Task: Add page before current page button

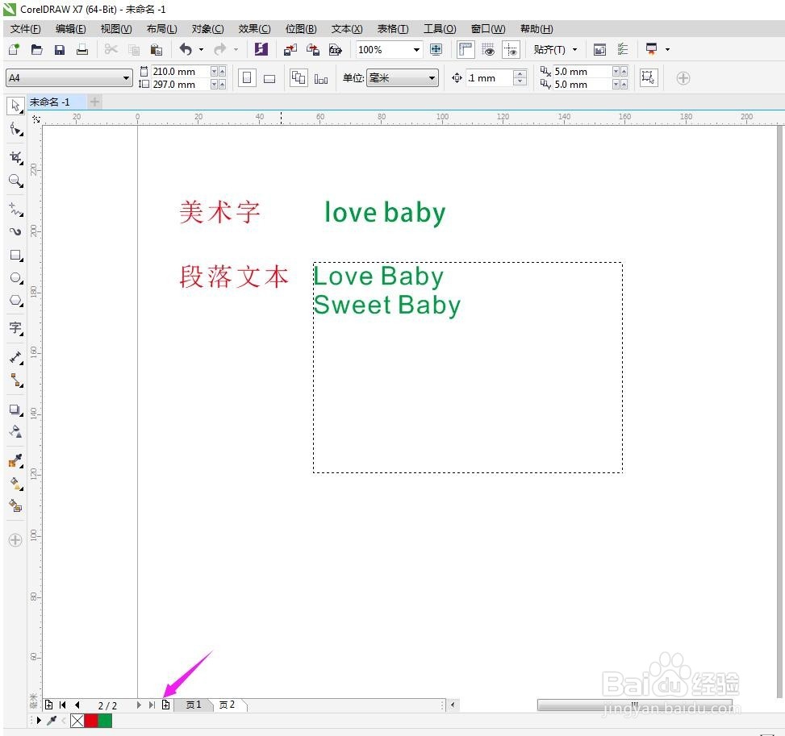Action: point(48,705)
